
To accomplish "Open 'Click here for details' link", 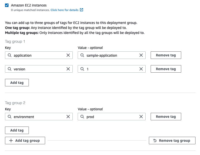I will coord(64,10).
